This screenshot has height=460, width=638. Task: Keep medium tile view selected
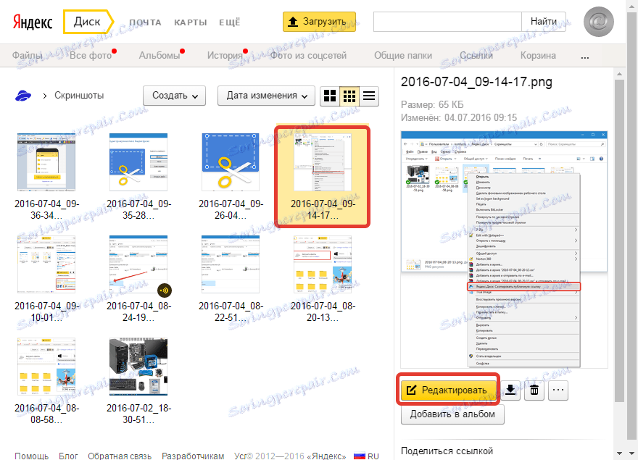click(x=349, y=96)
